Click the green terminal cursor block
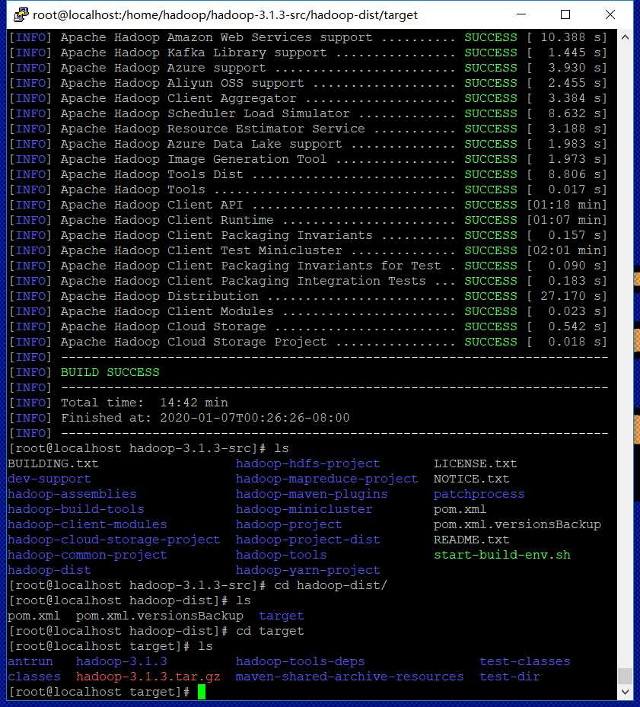The height and width of the screenshot is (707, 640). pos(201,692)
